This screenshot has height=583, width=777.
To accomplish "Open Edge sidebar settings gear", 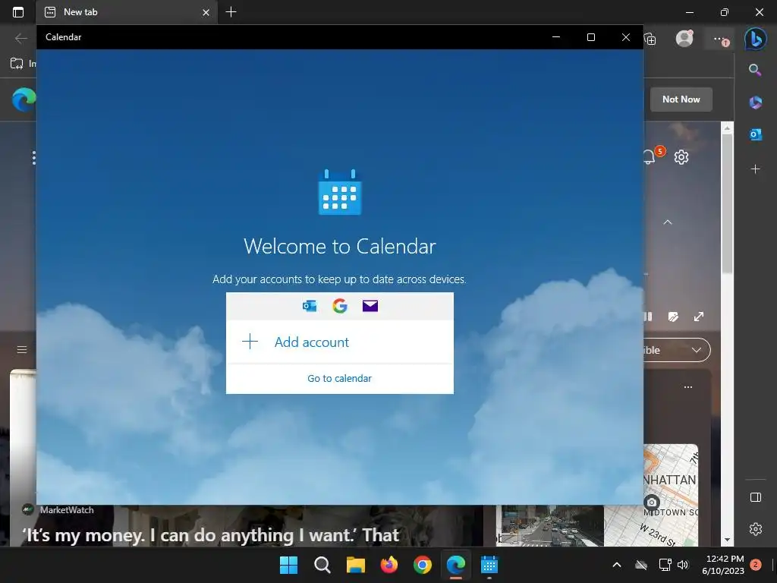I will 756,529.
